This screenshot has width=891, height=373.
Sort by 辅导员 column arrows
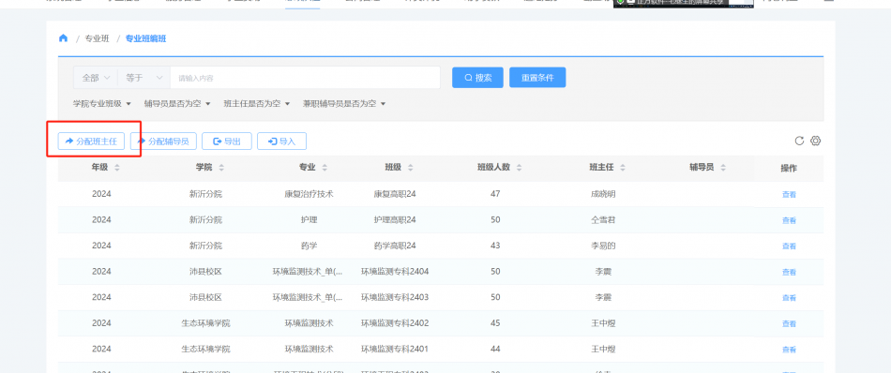coord(723,168)
